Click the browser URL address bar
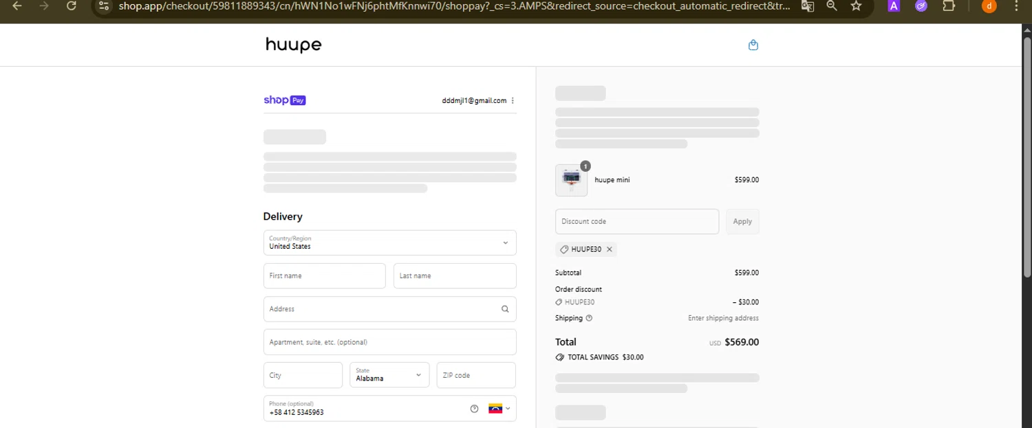 pos(454,6)
